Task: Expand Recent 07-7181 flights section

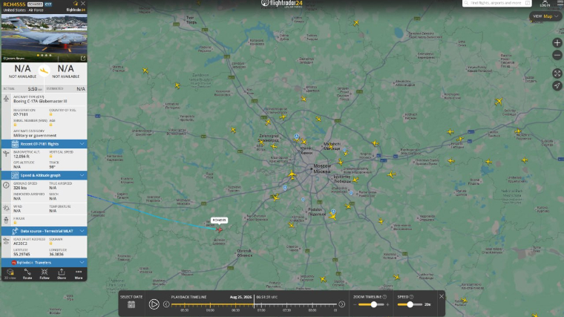Action: tap(45, 144)
